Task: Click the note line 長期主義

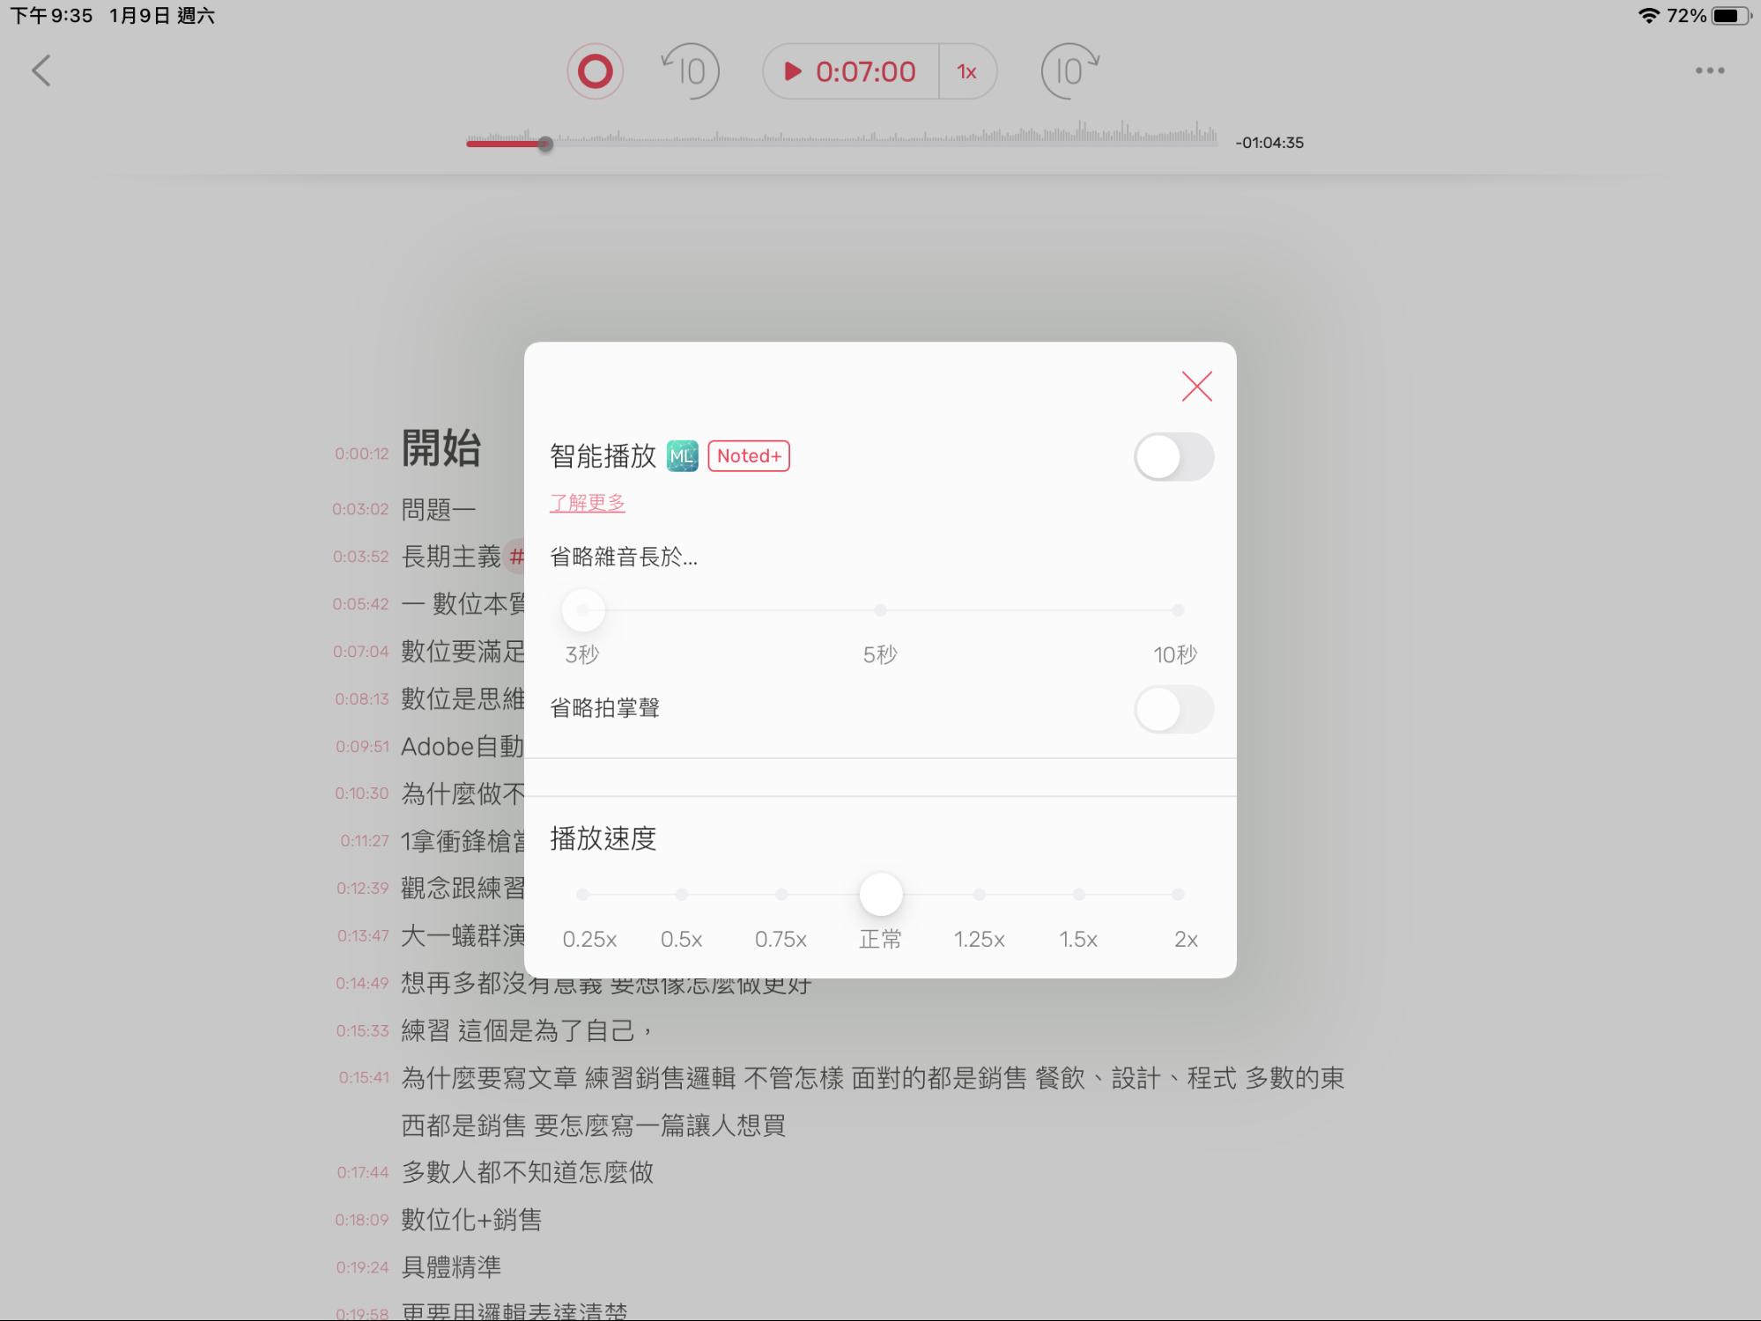Action: pos(451,557)
